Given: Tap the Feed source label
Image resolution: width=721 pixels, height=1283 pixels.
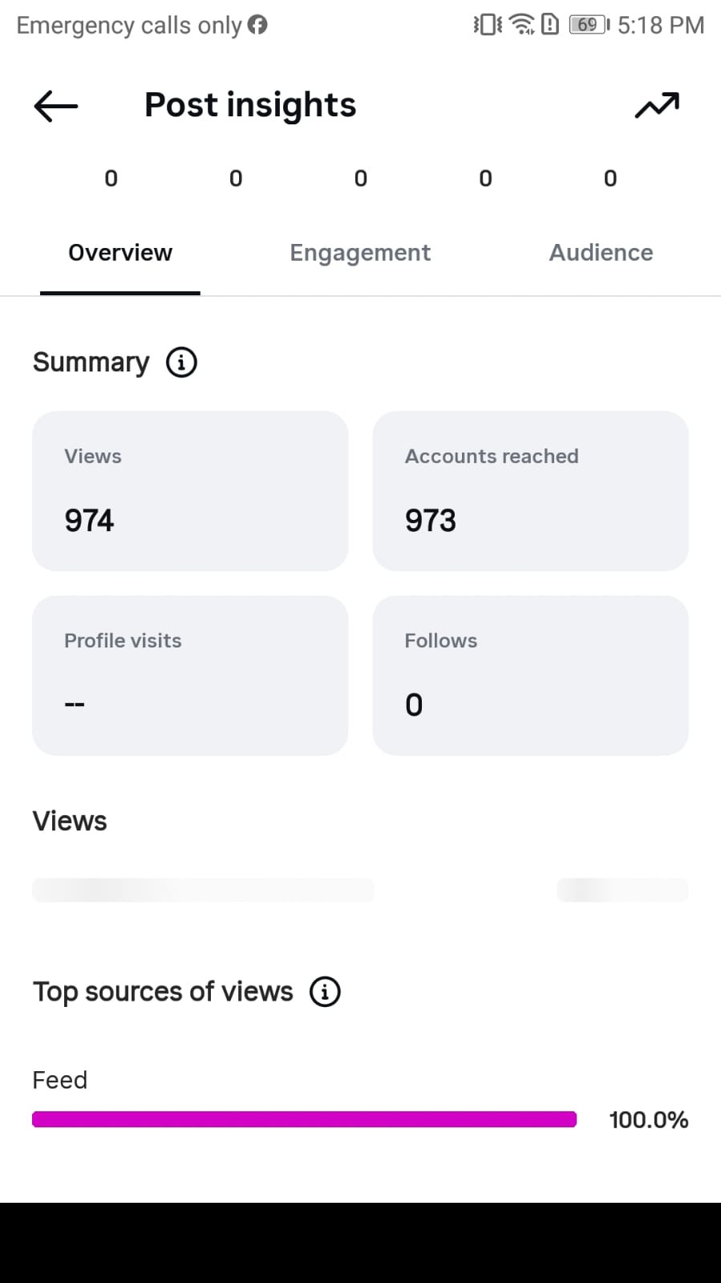Looking at the screenshot, I should (x=59, y=1080).
